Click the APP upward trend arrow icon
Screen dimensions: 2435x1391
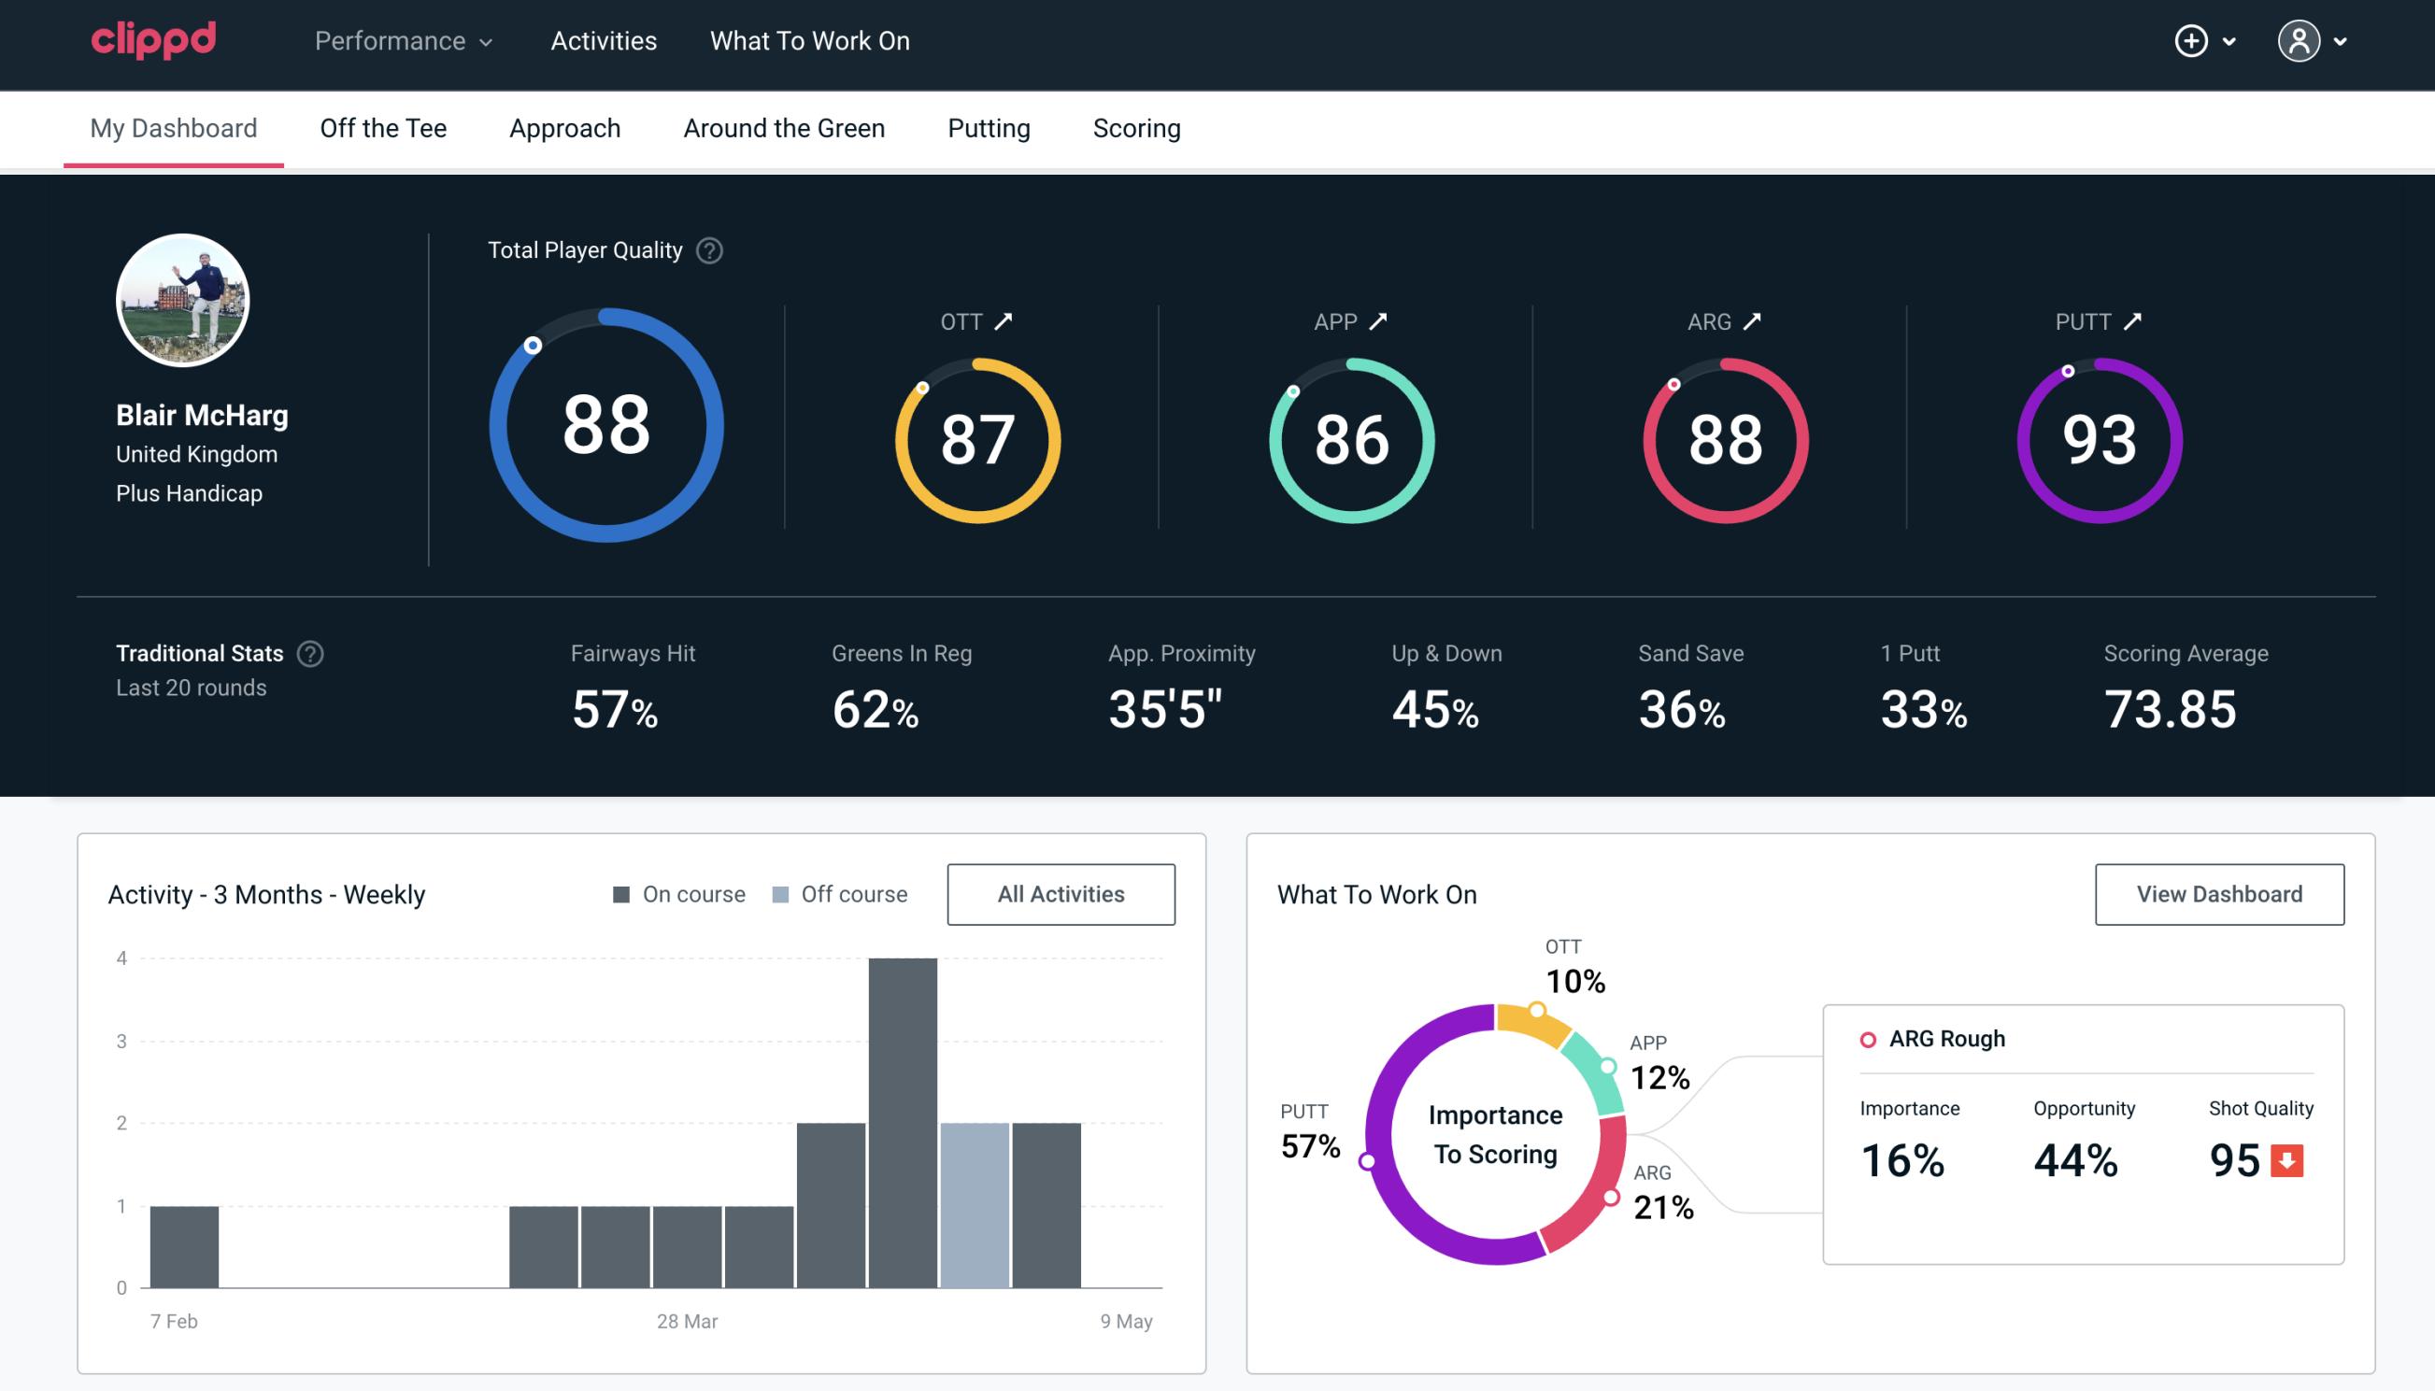pyautogui.click(x=1381, y=321)
